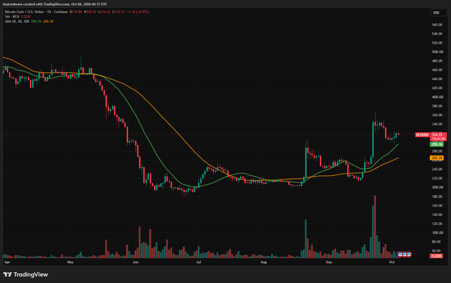This screenshot has width=451, height=283.
Task: Click the TradingView logo at bottom
Action: click(x=26, y=275)
